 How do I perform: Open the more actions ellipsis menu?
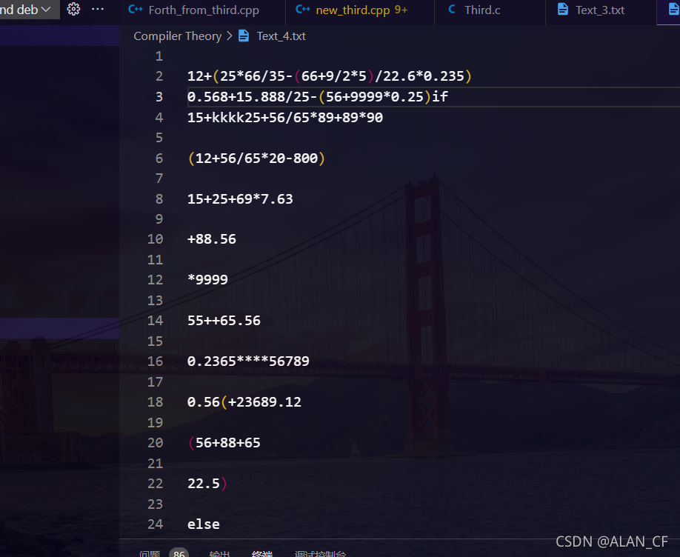point(98,9)
